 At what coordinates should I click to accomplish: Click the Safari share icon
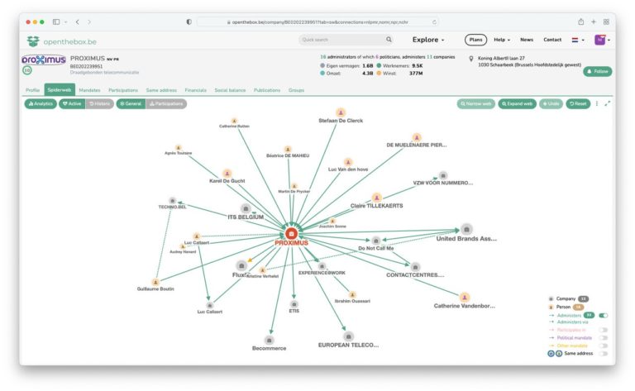coord(580,21)
